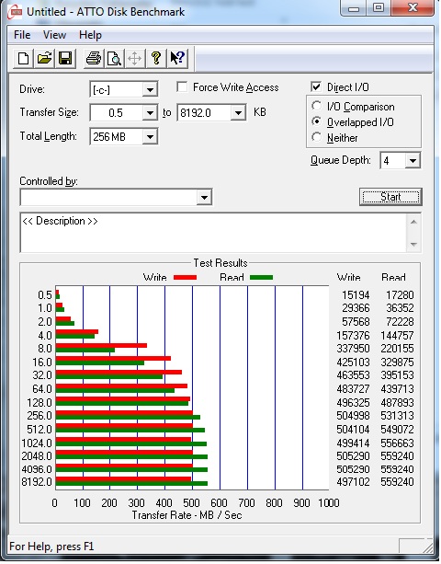Click the write value 425103

[353, 363]
